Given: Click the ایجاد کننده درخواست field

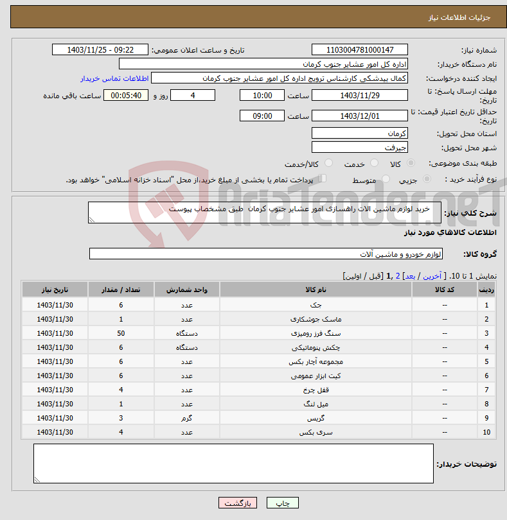Looking at the screenshot, I should pyautogui.click(x=280, y=78).
